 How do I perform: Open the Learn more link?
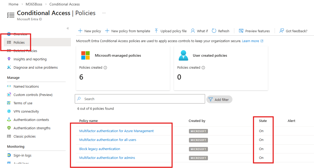click(253, 41)
